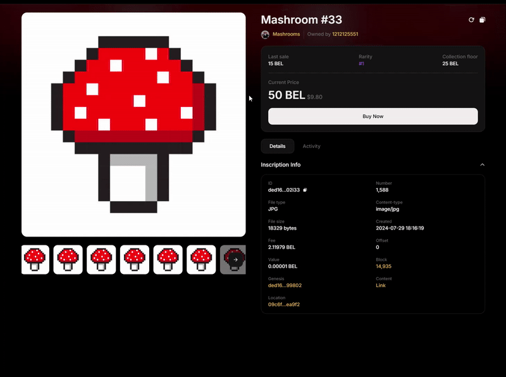Click the refresh icon beside the title

pyautogui.click(x=471, y=20)
